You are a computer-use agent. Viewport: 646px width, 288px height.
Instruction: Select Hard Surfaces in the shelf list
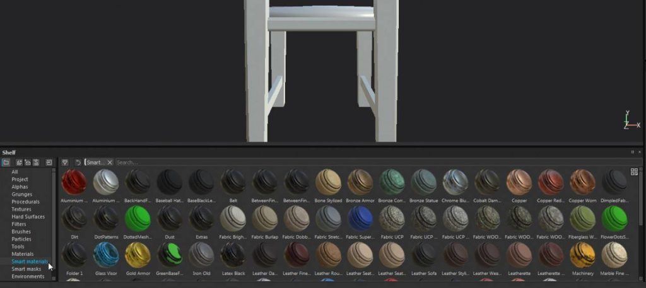28,217
